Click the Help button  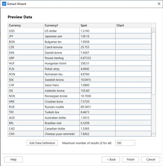(14, 160)
